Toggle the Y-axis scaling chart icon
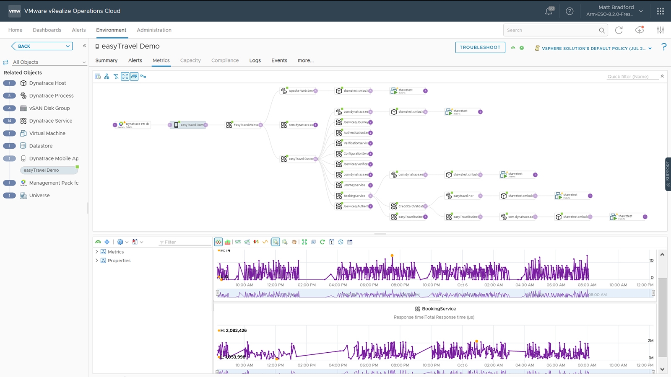The width and height of the screenshot is (671, 377). (238, 242)
